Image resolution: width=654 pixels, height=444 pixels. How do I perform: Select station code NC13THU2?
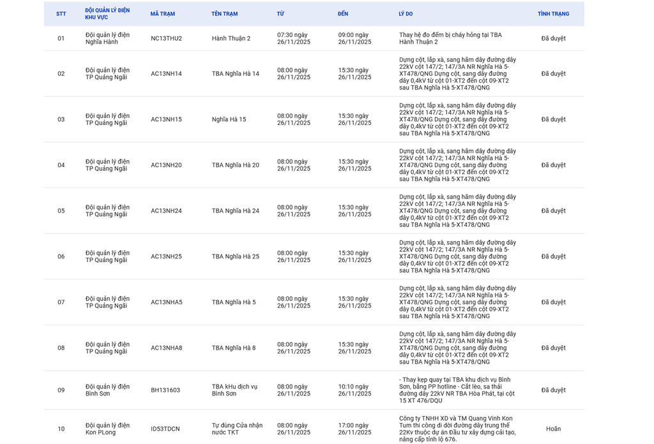click(x=166, y=38)
